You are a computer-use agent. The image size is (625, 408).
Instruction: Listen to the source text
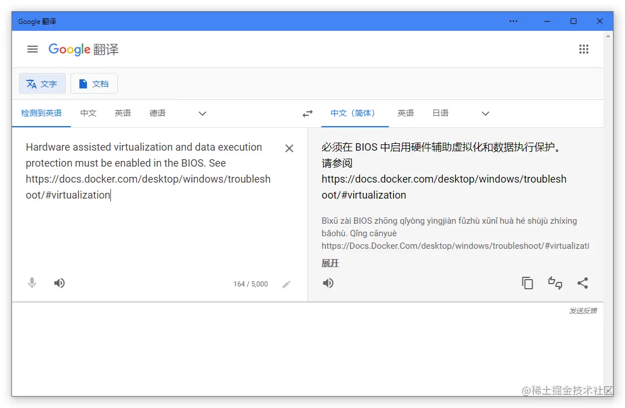point(59,283)
